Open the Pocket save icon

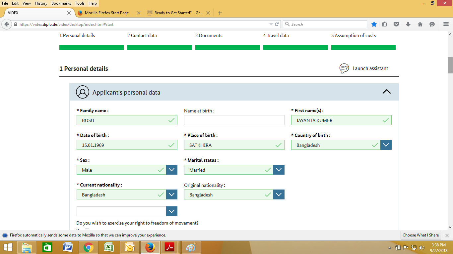(x=397, y=24)
